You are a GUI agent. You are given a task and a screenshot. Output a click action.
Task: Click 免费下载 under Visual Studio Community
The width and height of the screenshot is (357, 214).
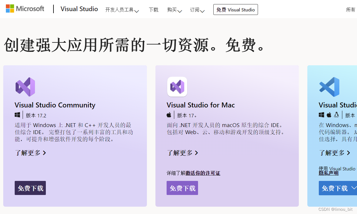[30, 188]
